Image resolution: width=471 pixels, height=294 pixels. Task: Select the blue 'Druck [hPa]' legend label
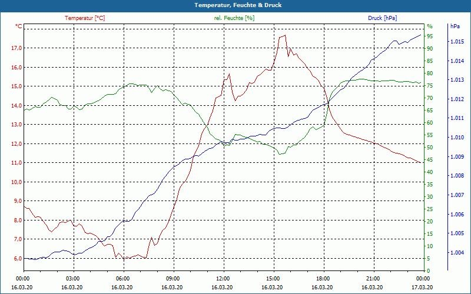[382, 18]
